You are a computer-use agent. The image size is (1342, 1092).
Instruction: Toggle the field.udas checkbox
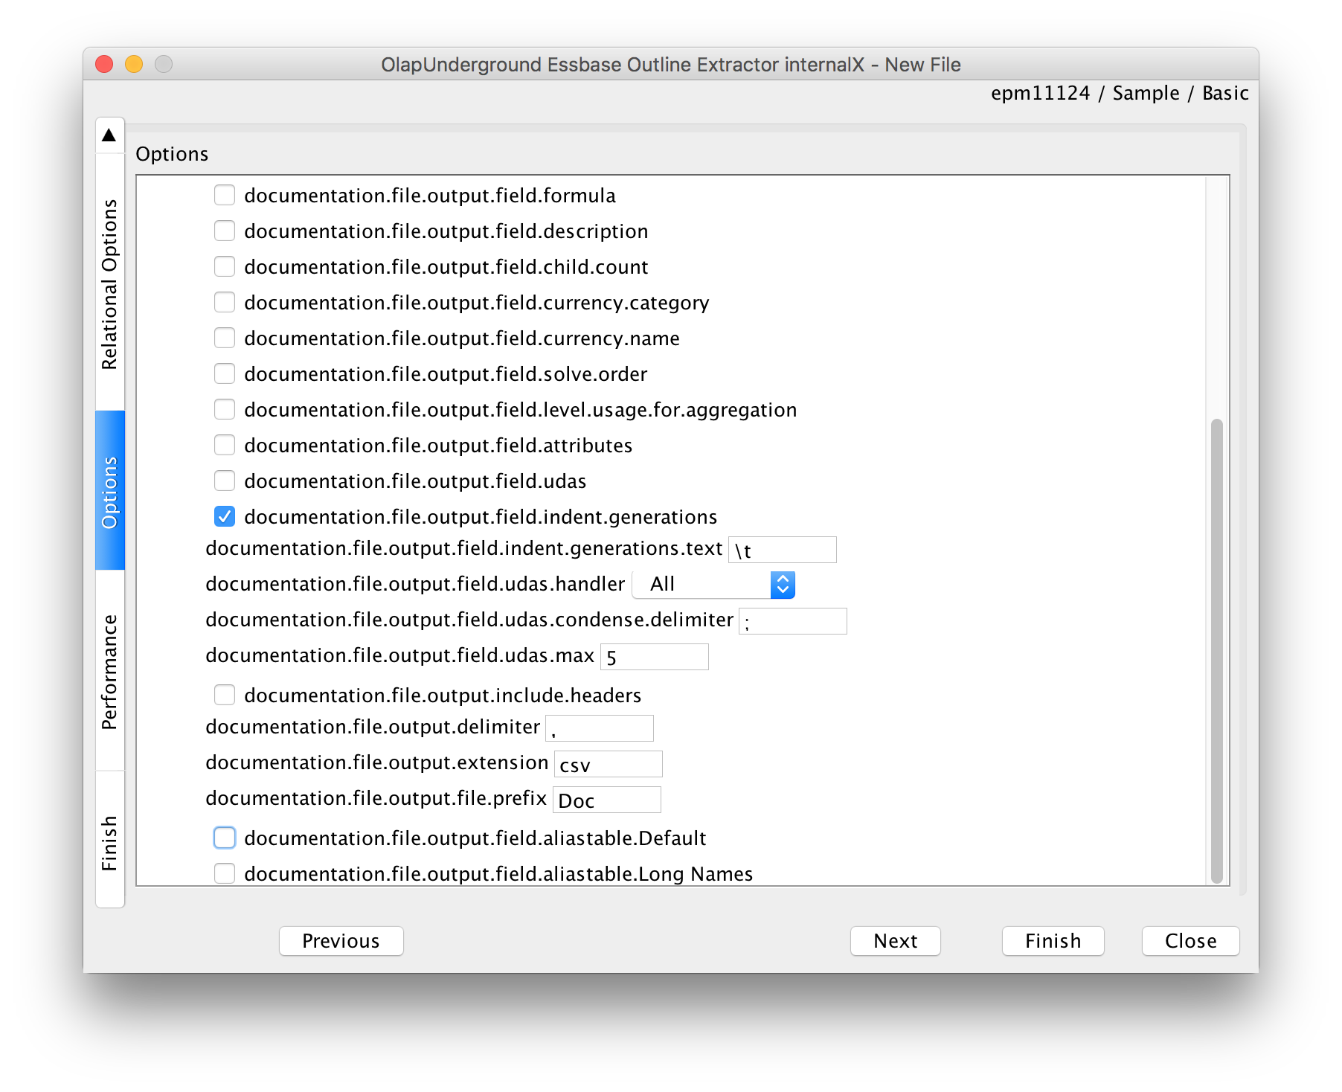225,481
